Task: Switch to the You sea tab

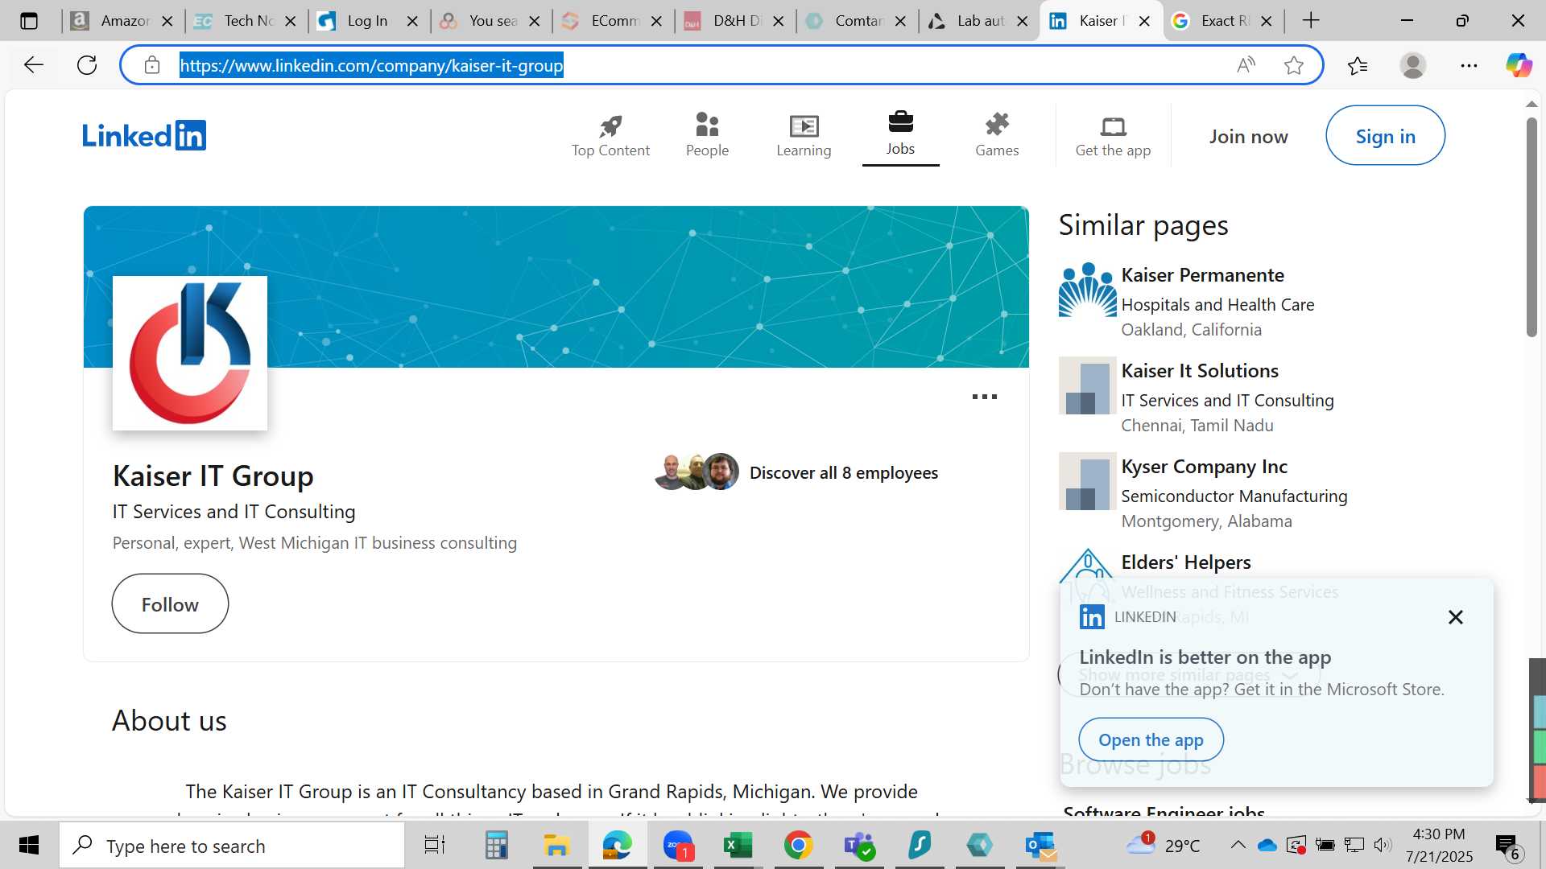Action: tap(491, 21)
